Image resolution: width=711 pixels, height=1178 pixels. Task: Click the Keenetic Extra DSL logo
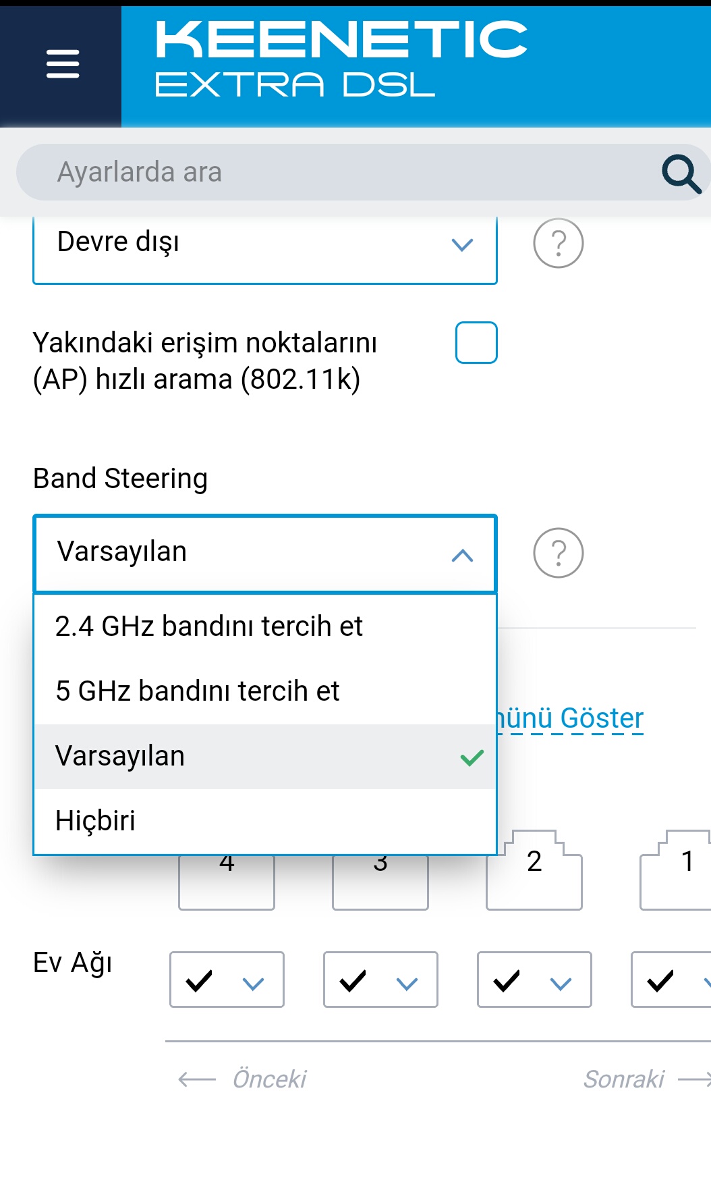(341, 59)
